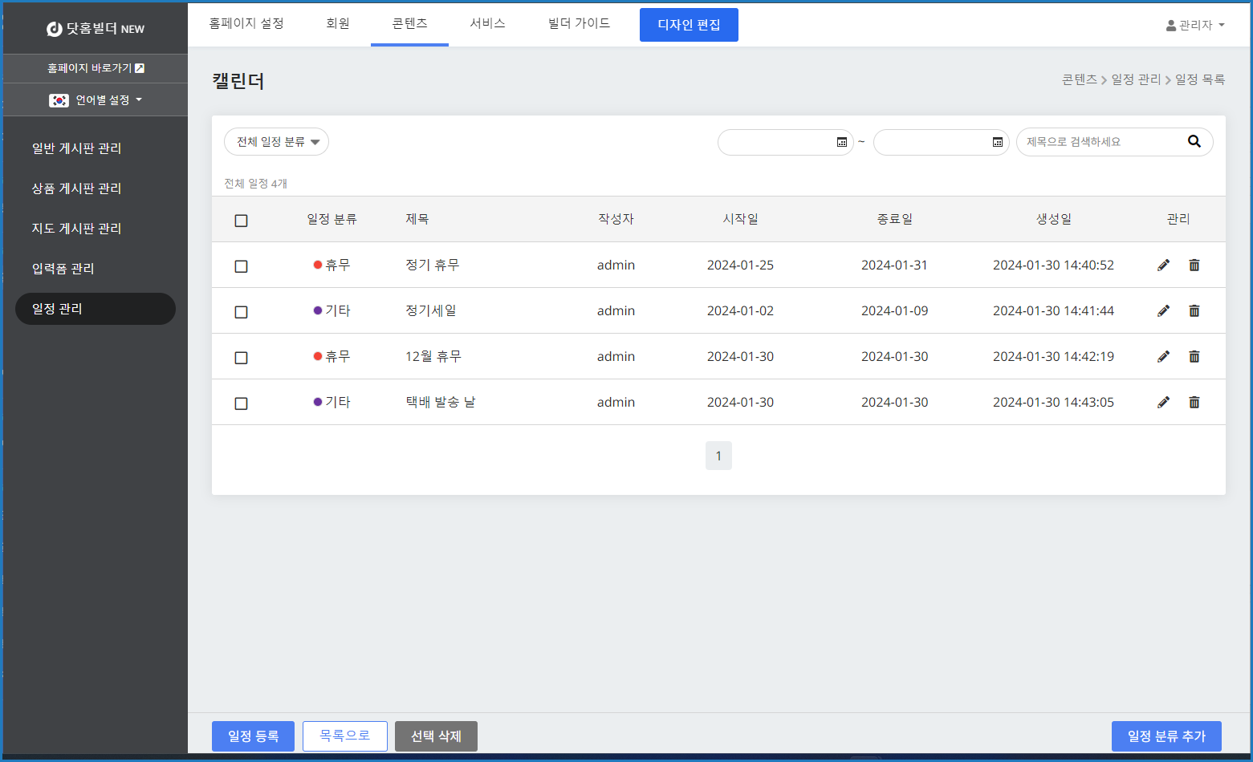Switch to the 홈페이지 설정 tab
The width and height of the screenshot is (1253, 762).
coord(246,24)
